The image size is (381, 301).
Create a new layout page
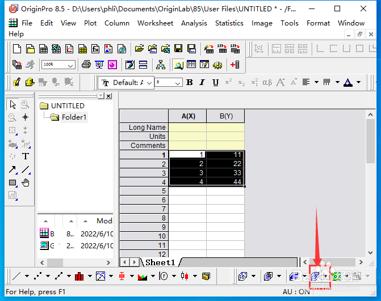pos(108,49)
